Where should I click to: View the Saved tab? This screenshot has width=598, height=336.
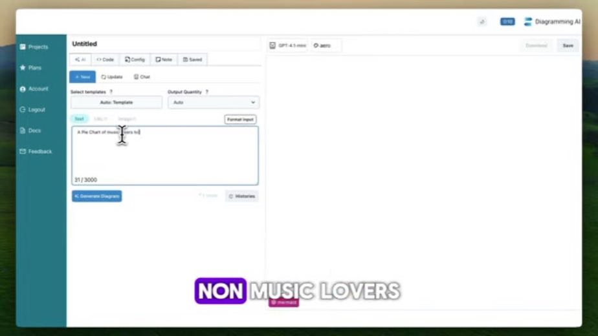coord(193,59)
